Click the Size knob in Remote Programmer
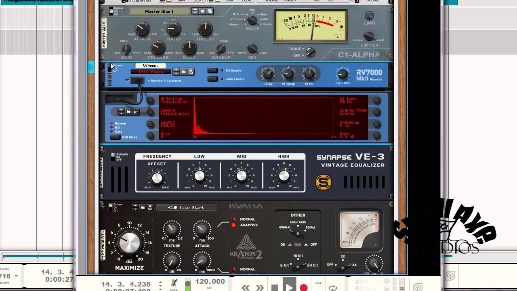The image size is (517, 291). click(x=151, y=135)
